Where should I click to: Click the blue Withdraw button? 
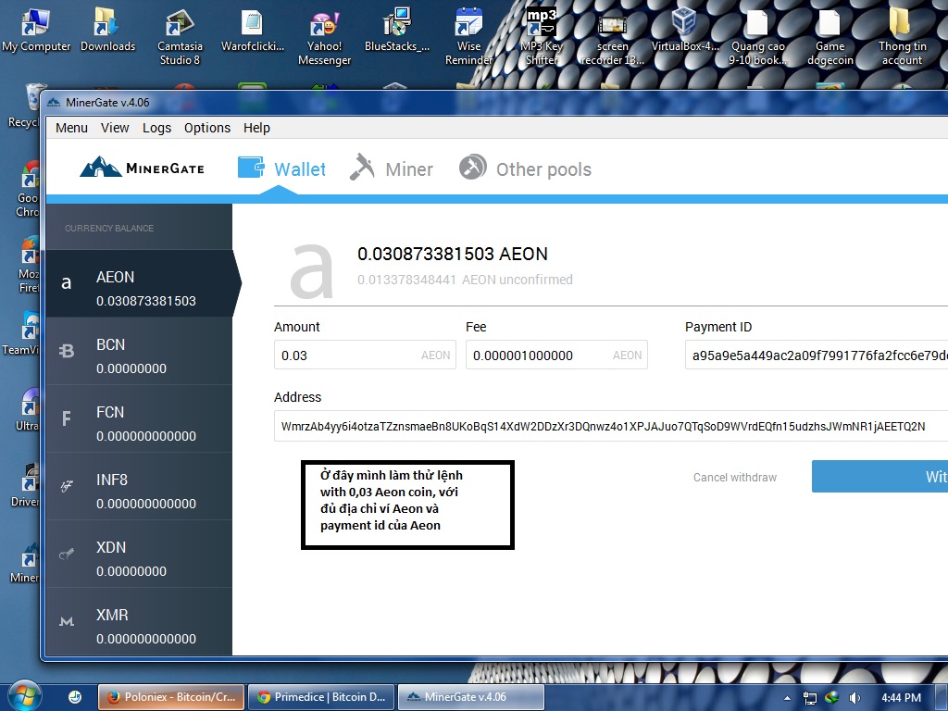(879, 477)
